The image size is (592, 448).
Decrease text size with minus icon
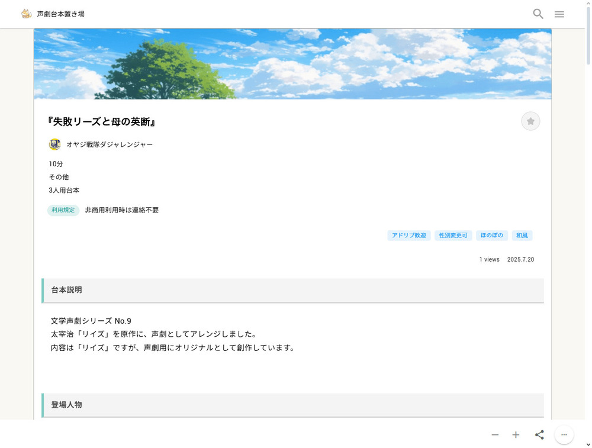click(495, 435)
